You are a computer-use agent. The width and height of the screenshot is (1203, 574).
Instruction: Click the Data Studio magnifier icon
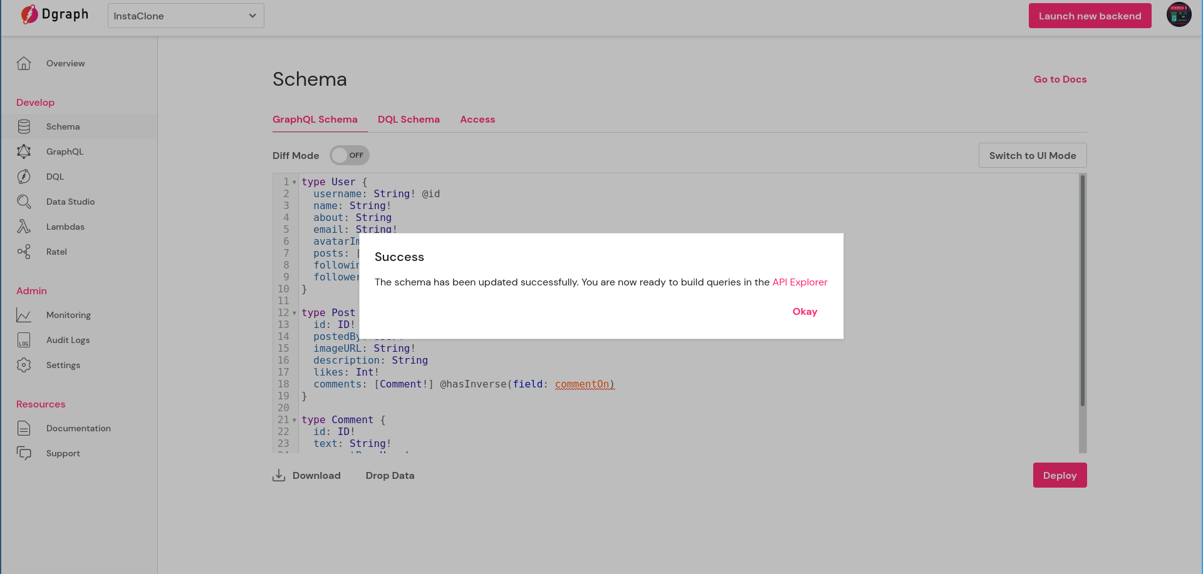coord(24,202)
